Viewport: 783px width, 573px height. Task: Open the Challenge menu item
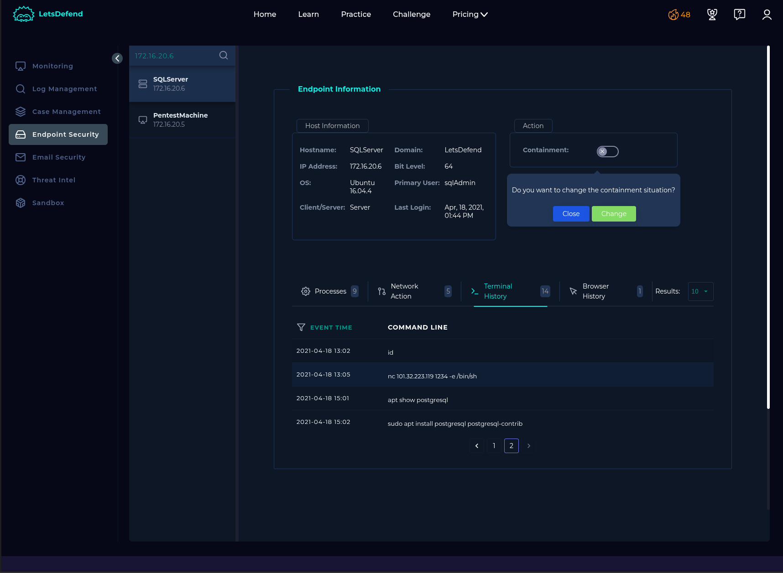coord(412,14)
